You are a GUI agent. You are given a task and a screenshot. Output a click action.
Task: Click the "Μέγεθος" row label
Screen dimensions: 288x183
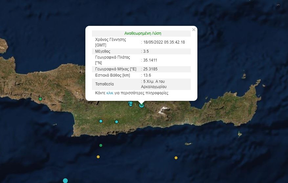click(x=102, y=51)
